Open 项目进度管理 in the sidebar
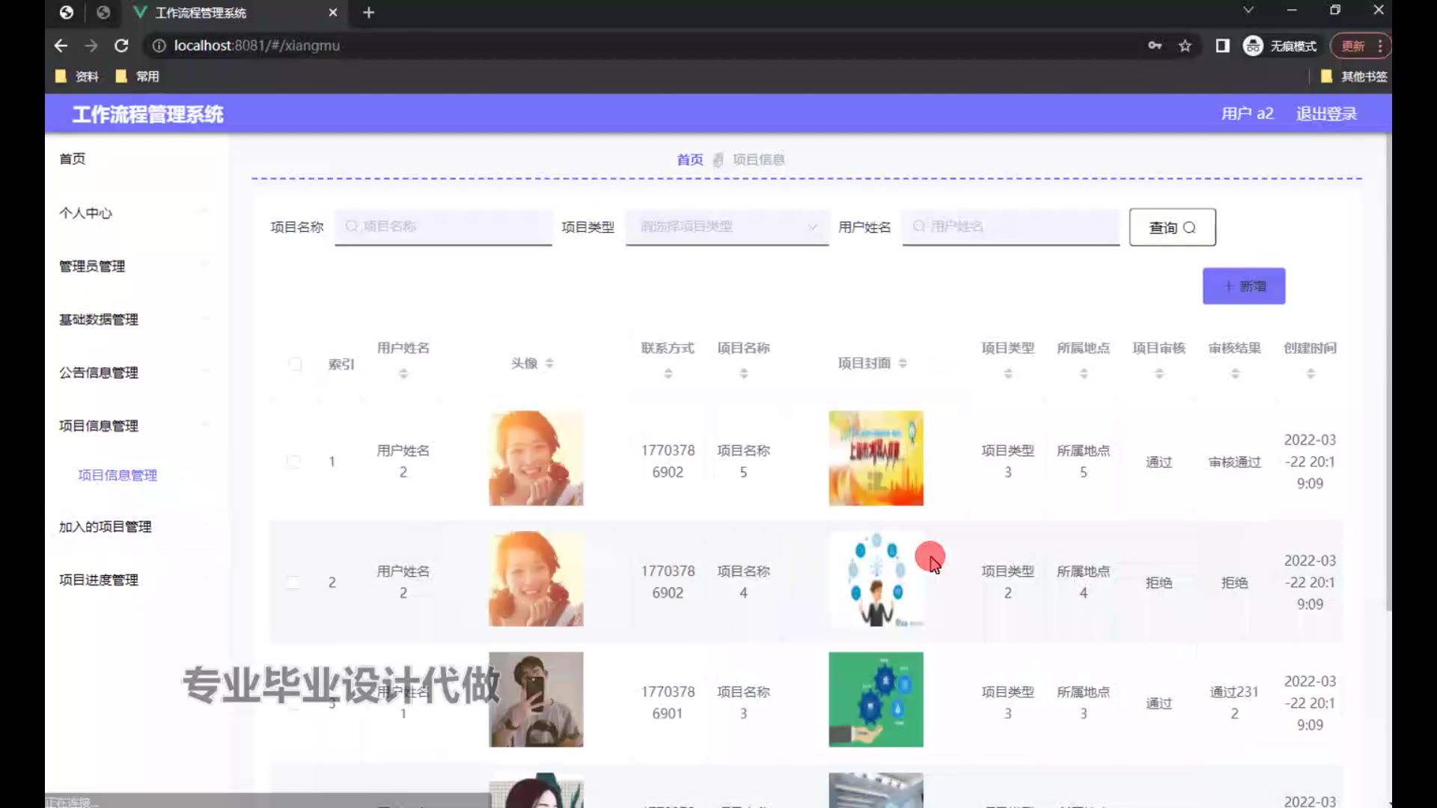 tap(99, 580)
